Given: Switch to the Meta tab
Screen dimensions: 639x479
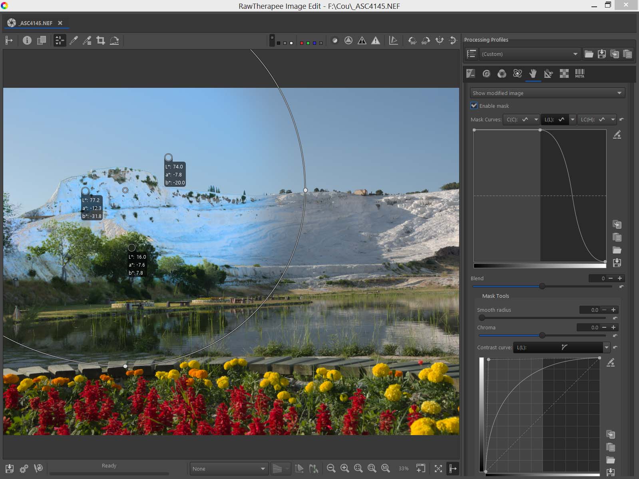Looking at the screenshot, I should coord(579,73).
